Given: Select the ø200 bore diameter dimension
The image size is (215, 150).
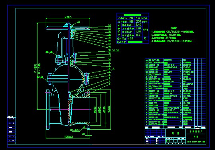Looking at the screenshot, I should coord(95,110).
